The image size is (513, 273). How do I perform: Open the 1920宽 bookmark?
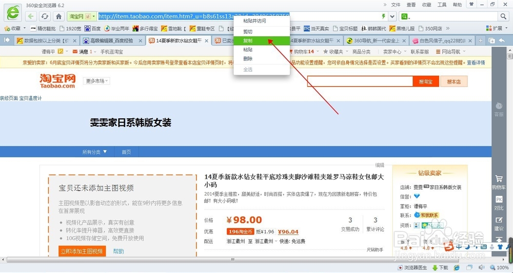coord(70,29)
